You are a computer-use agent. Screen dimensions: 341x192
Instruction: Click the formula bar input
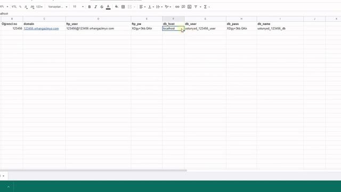(x=170, y=13)
